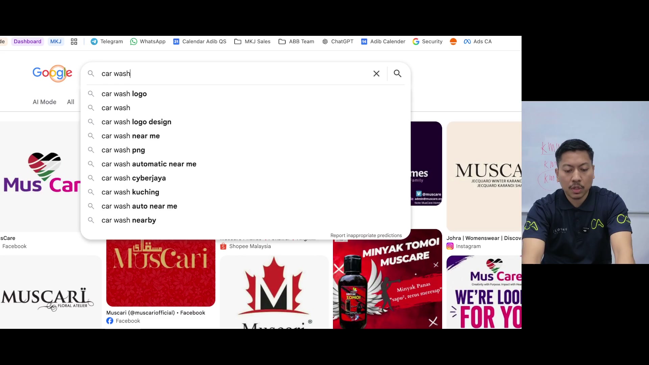
Task: Open the ChatGPT bookmark
Action: (x=337, y=42)
